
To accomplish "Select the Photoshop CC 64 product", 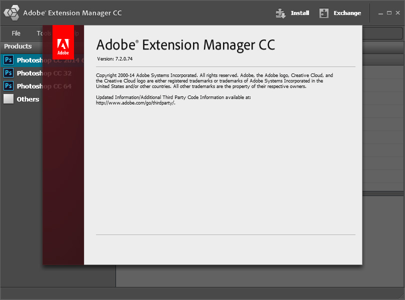I will [x=30, y=85].
